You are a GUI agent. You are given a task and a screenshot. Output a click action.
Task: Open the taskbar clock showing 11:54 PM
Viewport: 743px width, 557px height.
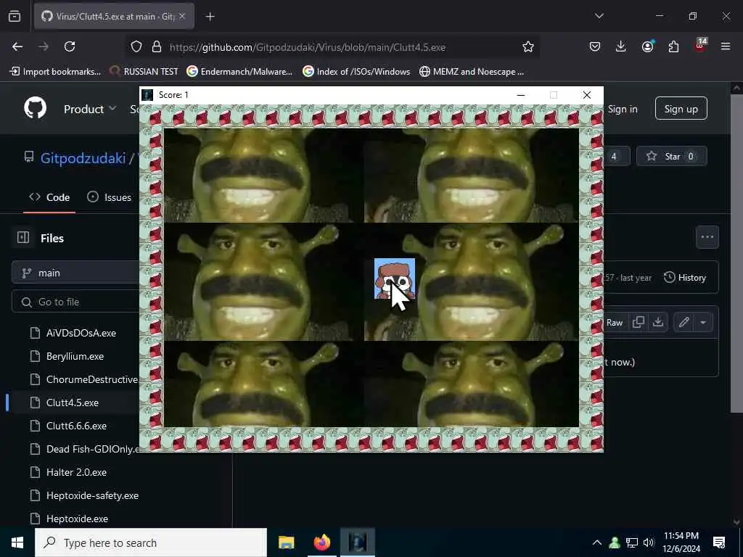681,542
